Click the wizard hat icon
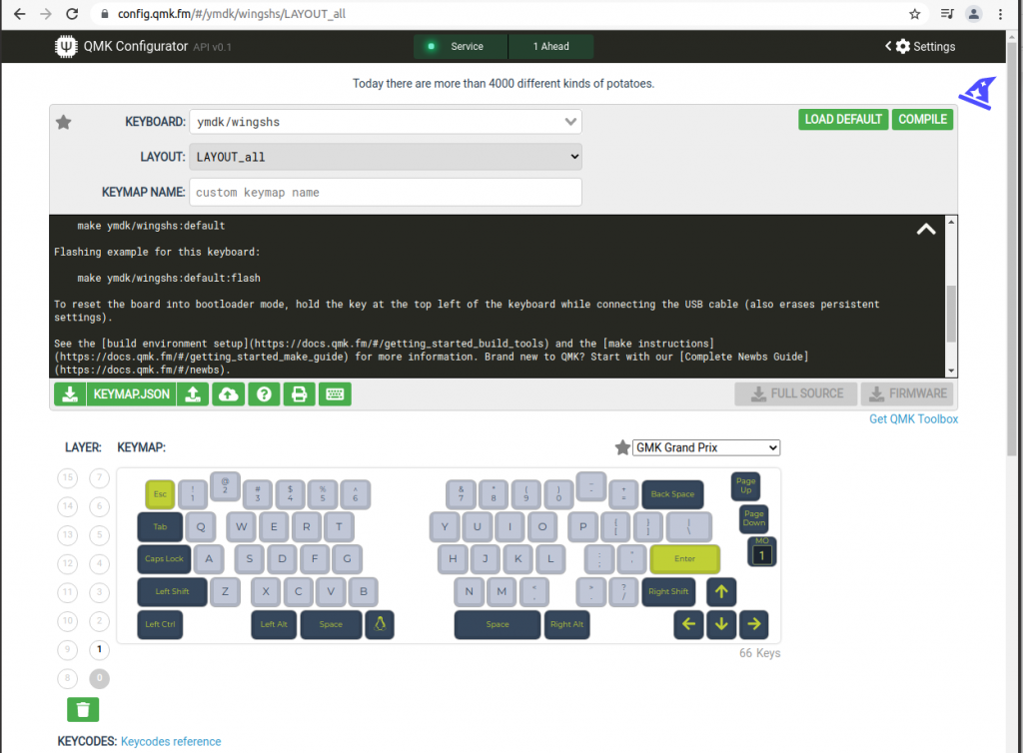Image resolution: width=1023 pixels, height=753 pixels. point(978,93)
